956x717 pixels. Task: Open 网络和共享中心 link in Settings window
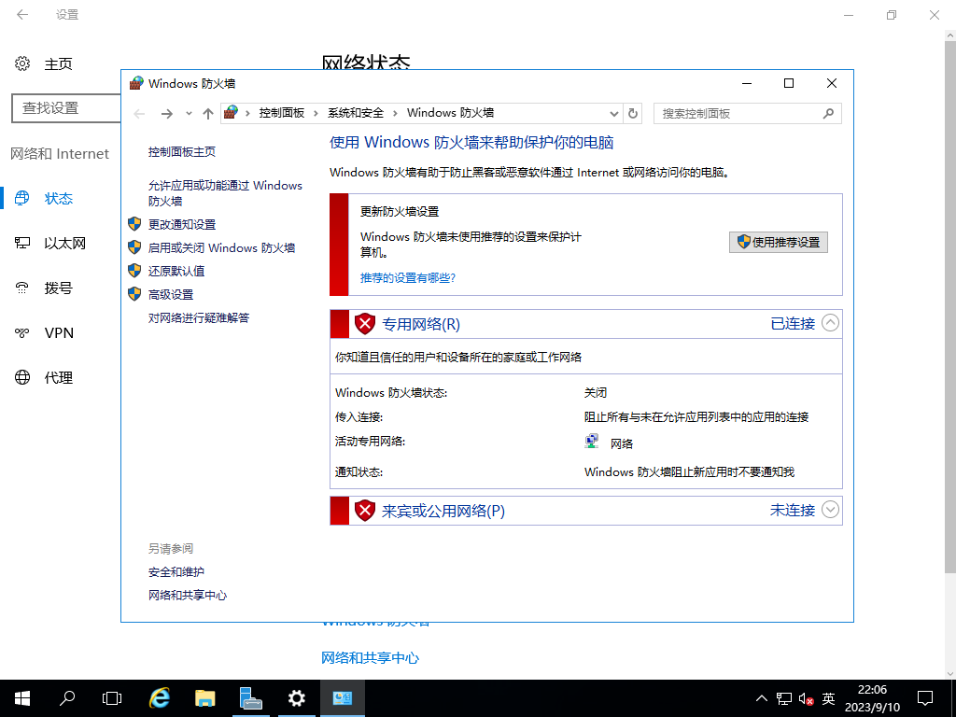370,658
